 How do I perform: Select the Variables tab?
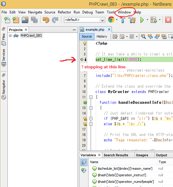pos(88,155)
